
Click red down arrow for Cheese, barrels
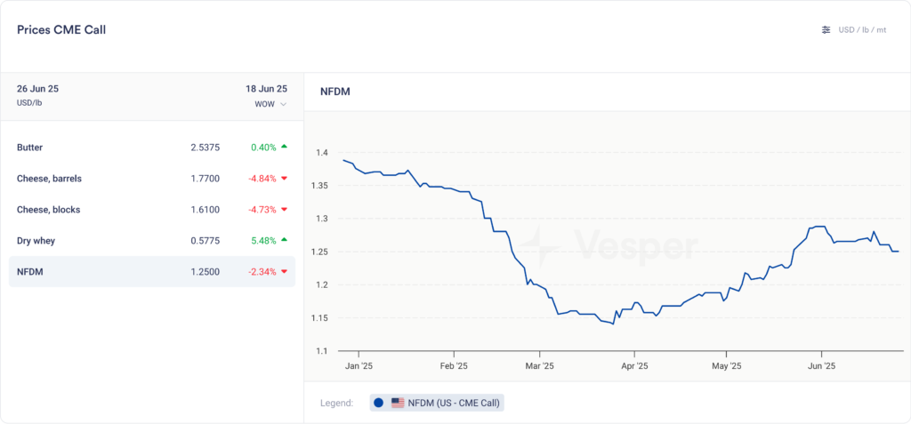point(284,178)
